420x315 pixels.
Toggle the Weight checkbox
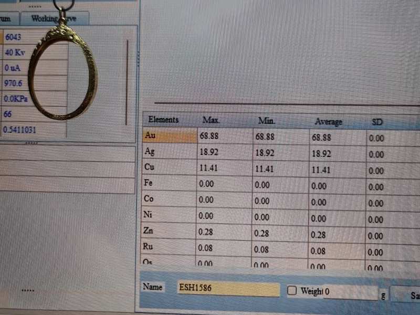click(292, 290)
